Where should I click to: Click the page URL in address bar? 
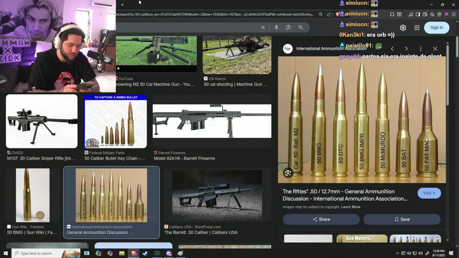[x=215, y=14]
